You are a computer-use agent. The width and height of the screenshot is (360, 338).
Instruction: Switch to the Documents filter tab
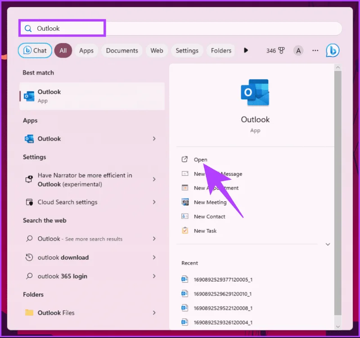(x=122, y=50)
